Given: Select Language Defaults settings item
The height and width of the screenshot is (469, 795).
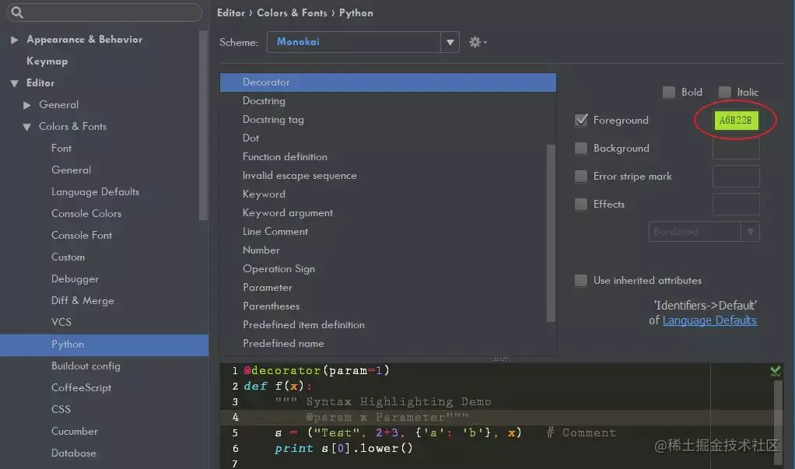Looking at the screenshot, I should coord(96,191).
